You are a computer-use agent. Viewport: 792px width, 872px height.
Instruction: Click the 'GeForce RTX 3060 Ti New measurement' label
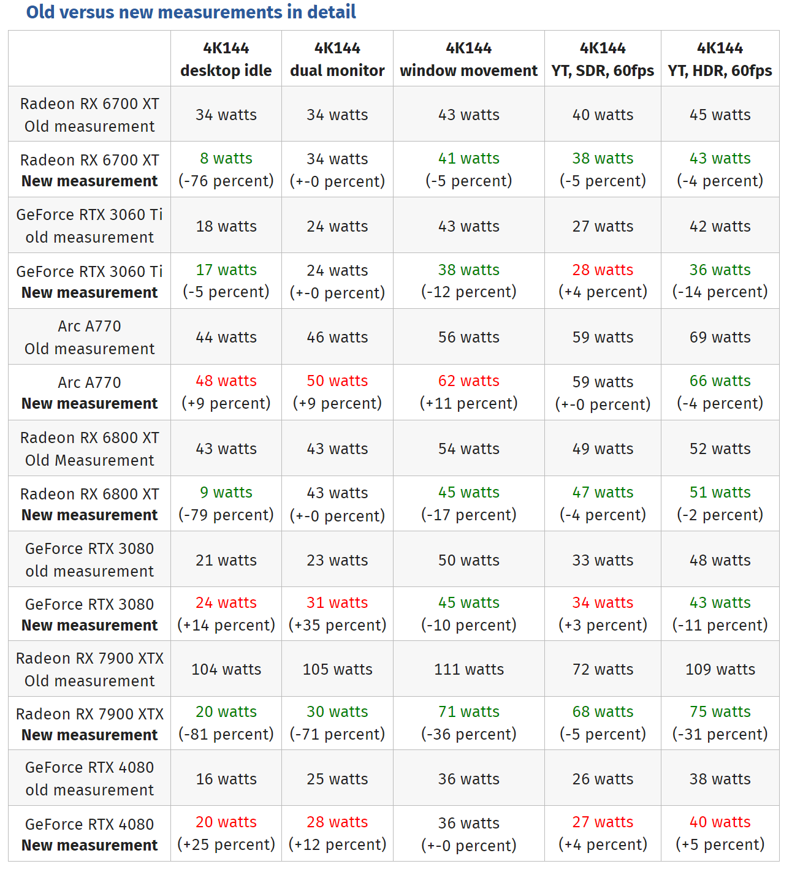89,282
